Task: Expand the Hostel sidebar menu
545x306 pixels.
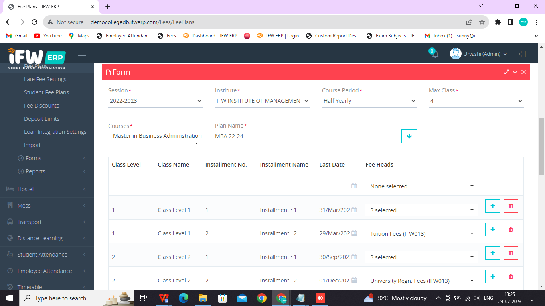Action: (47, 189)
